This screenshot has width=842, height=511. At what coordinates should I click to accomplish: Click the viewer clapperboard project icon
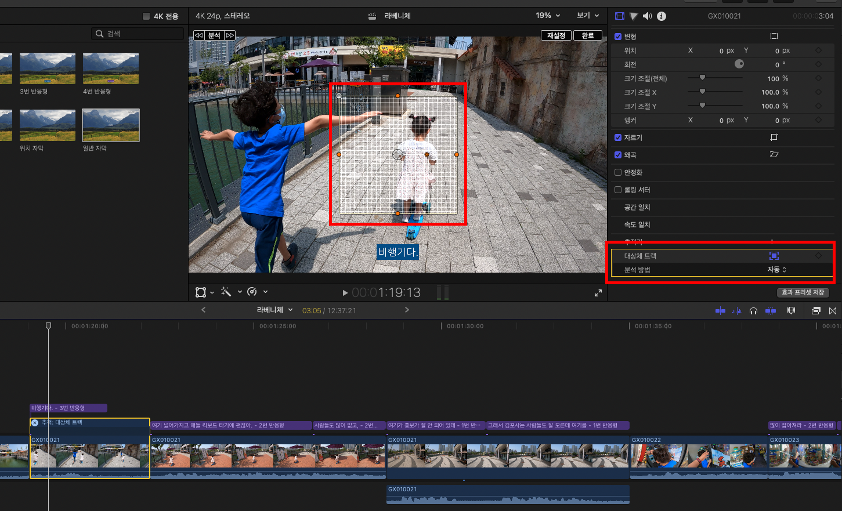(x=373, y=16)
